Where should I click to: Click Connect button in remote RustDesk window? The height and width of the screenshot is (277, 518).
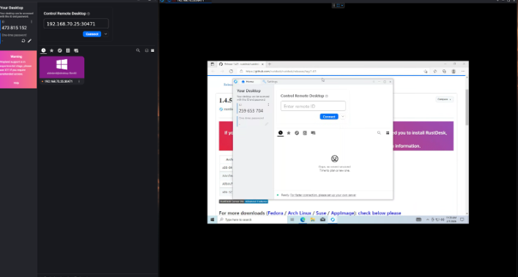[329, 117]
